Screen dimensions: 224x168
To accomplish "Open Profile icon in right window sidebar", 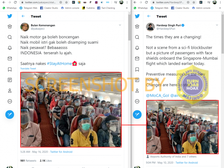I will pyautogui.click(x=137, y=91).
